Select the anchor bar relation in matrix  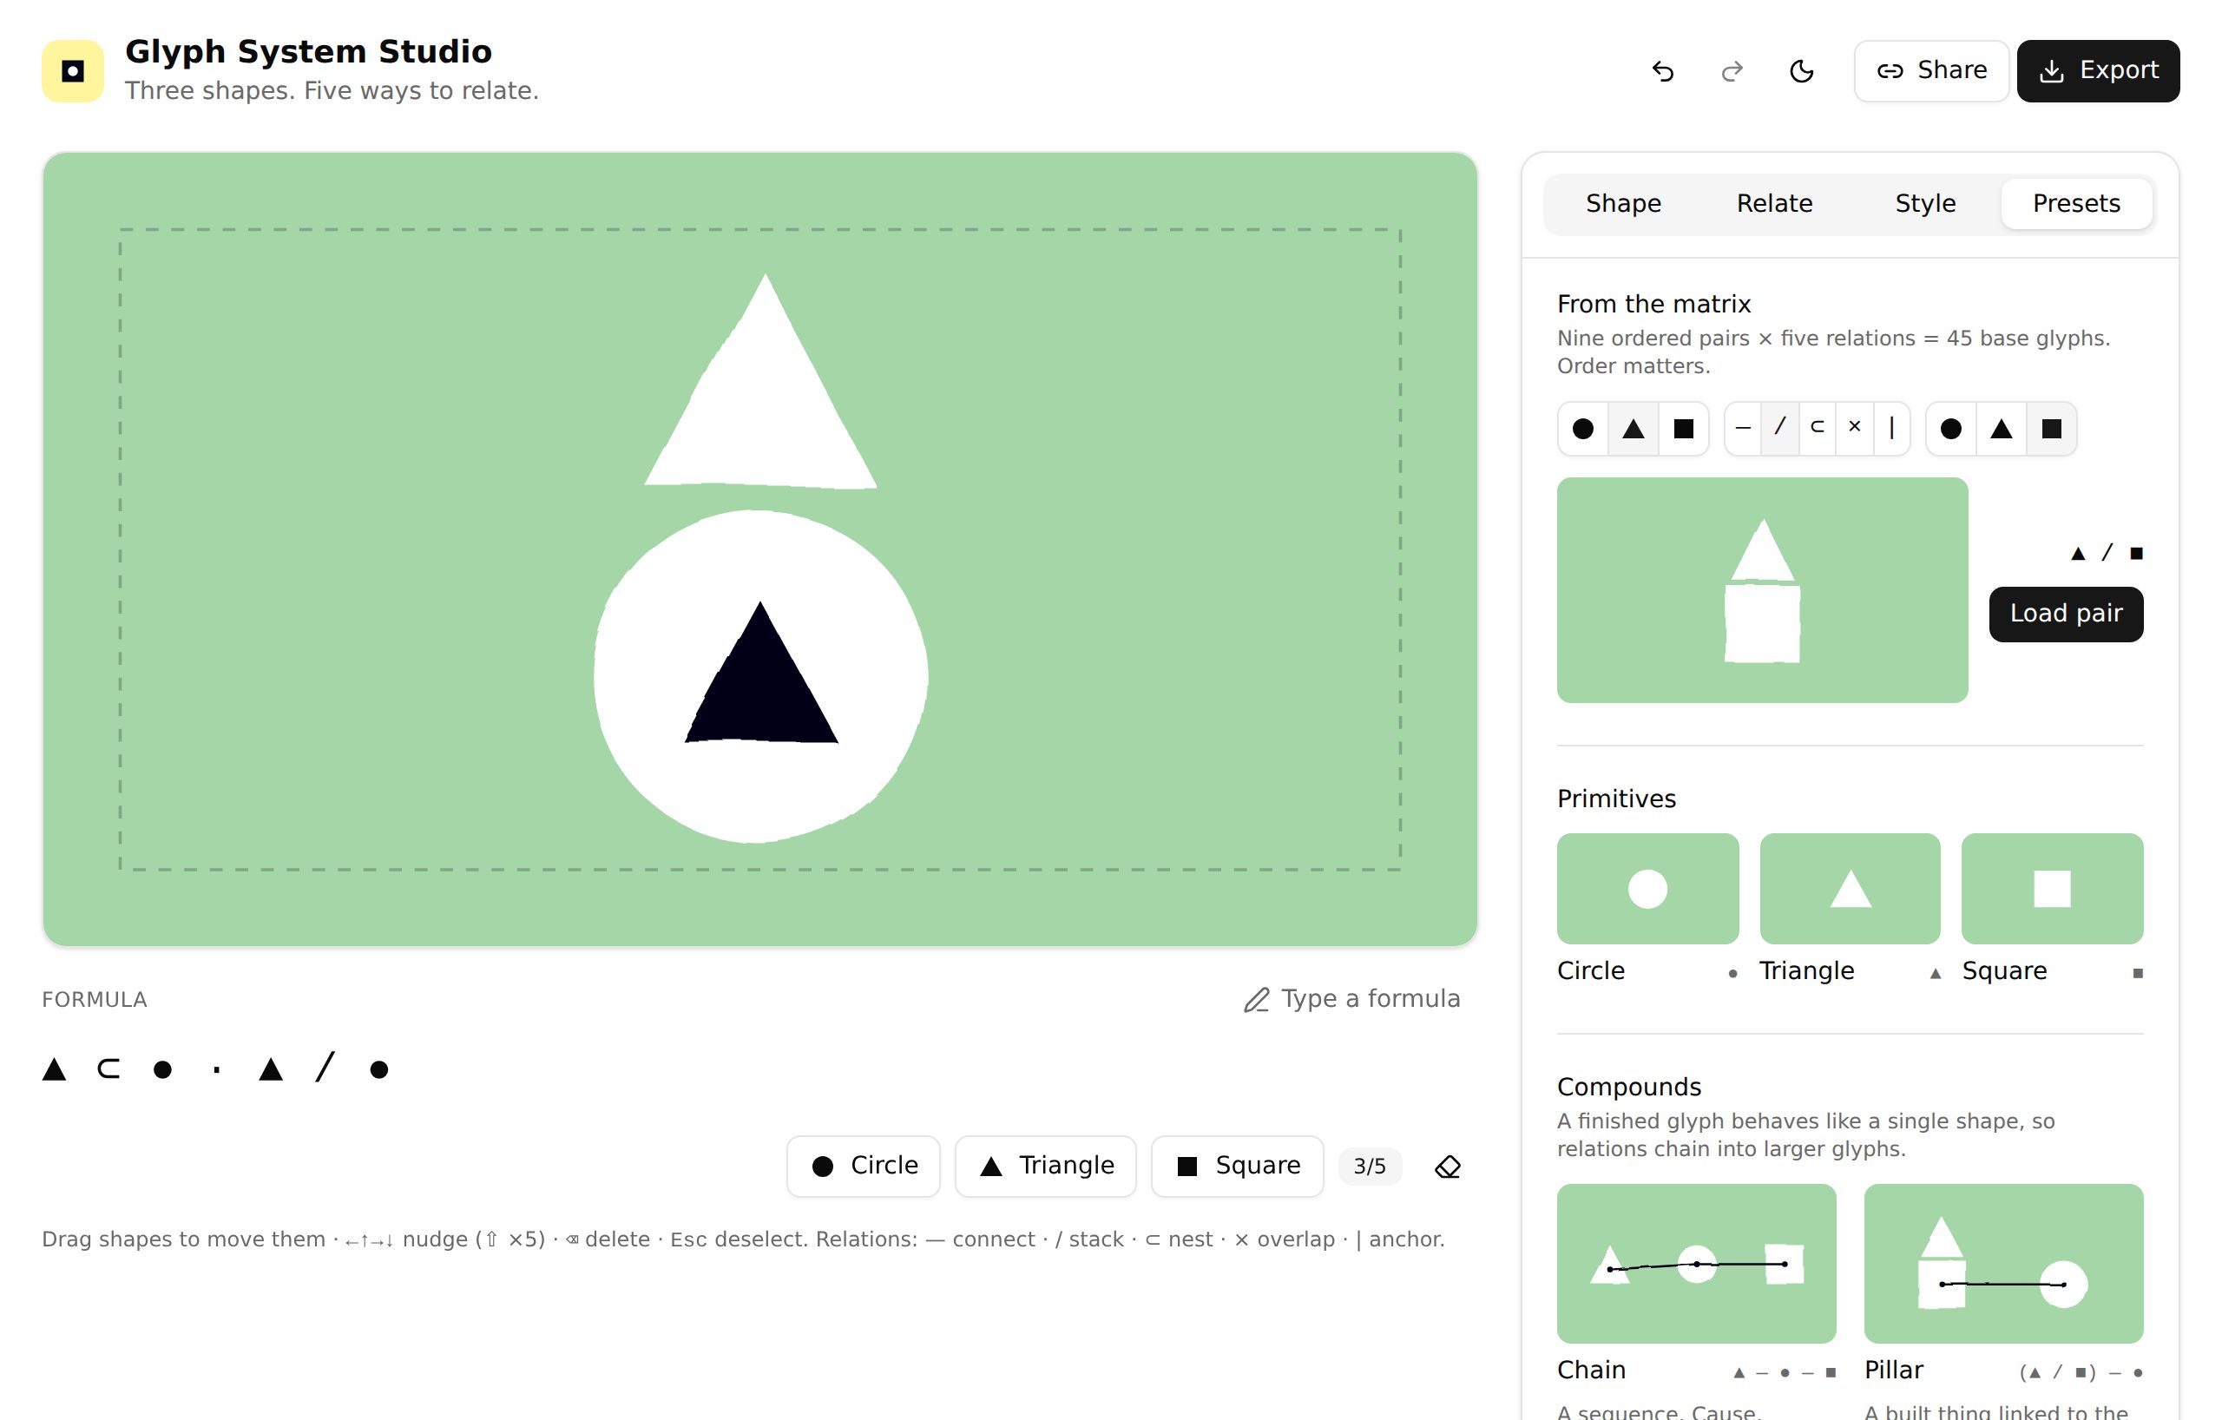pyautogui.click(x=1891, y=429)
